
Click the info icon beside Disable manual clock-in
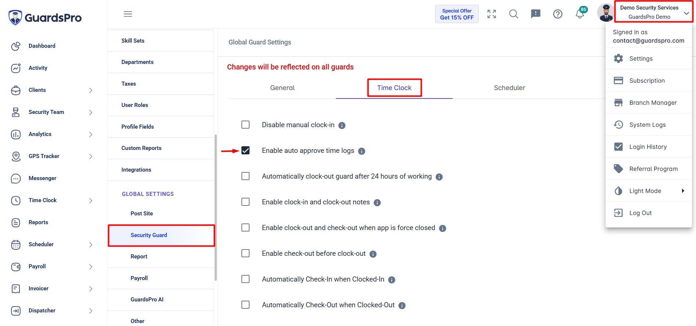342,125
